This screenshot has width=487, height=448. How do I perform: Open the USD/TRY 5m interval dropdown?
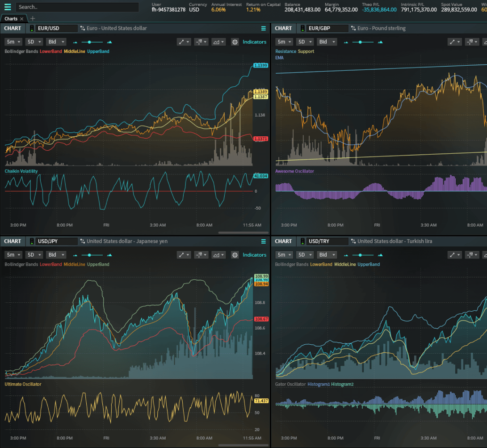click(x=284, y=254)
